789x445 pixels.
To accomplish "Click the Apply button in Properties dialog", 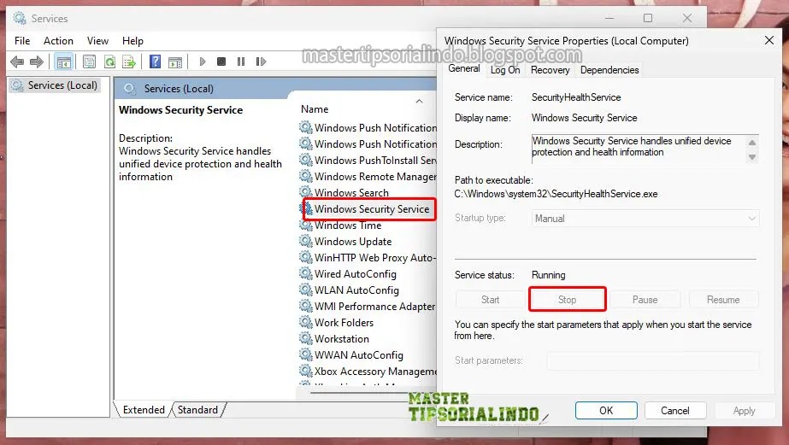I will coord(744,410).
